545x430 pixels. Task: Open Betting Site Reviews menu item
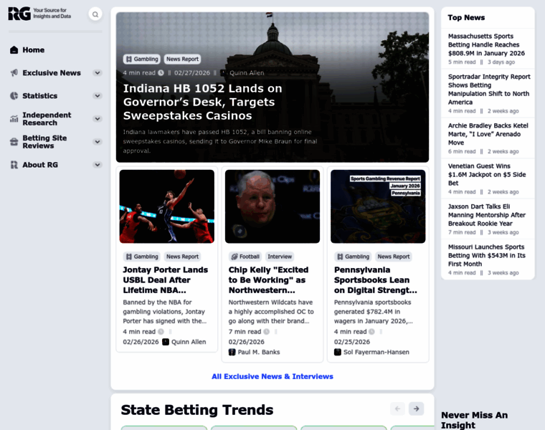tap(44, 142)
